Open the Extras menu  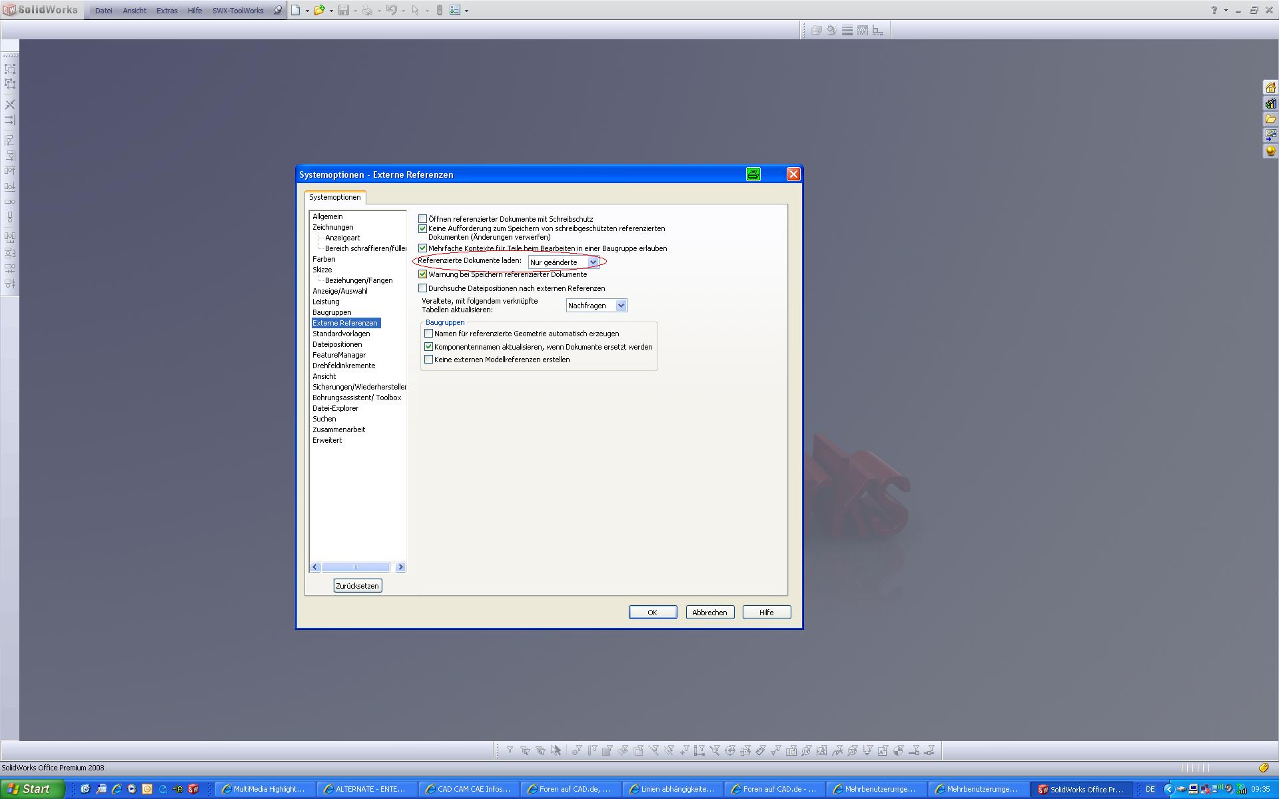point(167,11)
